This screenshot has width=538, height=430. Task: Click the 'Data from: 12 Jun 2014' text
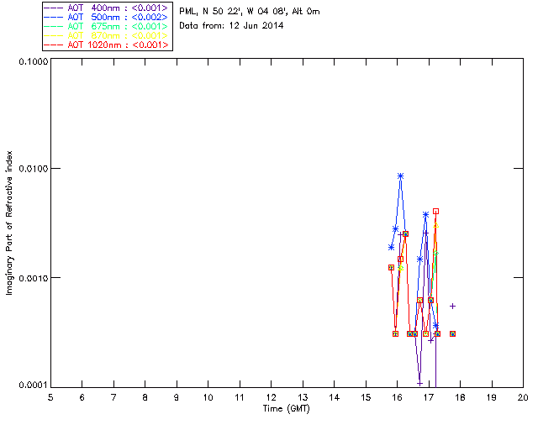click(231, 25)
